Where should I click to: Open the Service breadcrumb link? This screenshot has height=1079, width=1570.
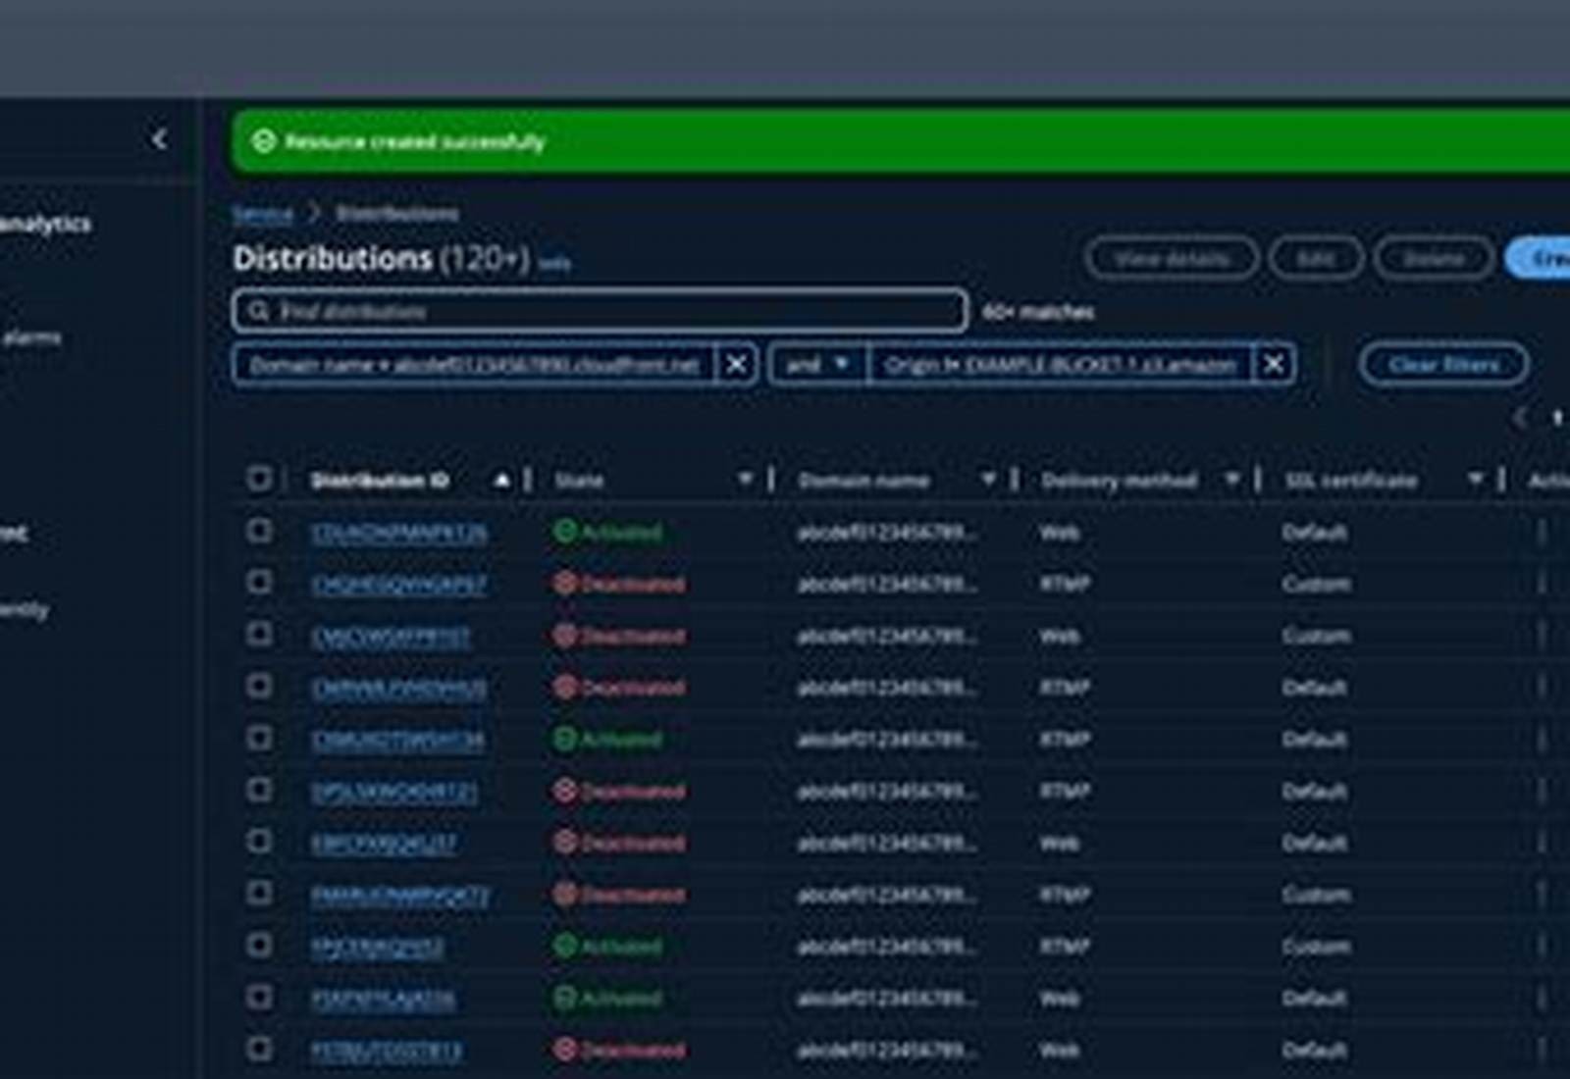point(262,214)
